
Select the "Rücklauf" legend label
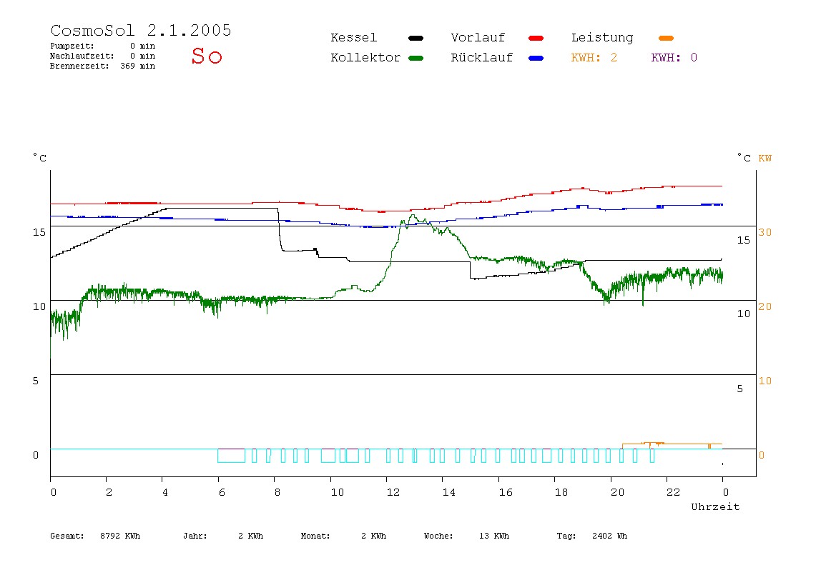tap(482, 58)
